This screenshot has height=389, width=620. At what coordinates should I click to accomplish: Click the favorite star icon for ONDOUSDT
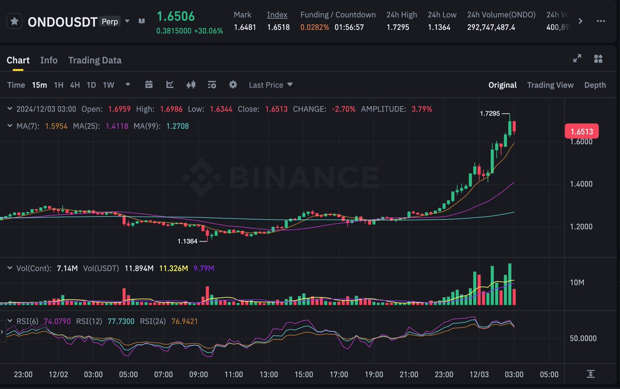coord(14,22)
